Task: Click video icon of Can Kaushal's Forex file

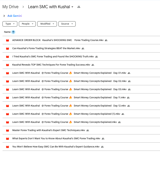Action: [x=8, y=48]
